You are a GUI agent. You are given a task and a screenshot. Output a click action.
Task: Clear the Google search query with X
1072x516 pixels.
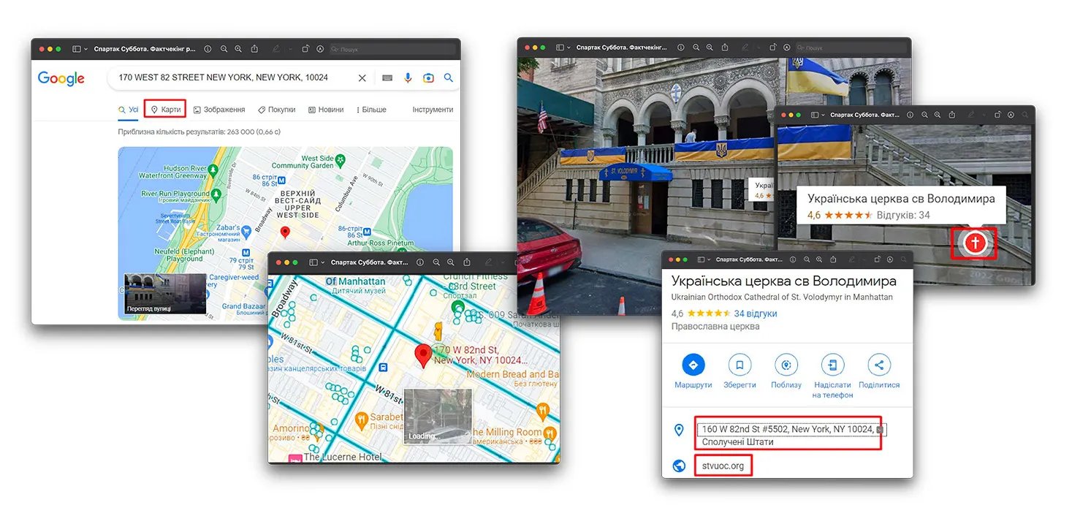(362, 78)
